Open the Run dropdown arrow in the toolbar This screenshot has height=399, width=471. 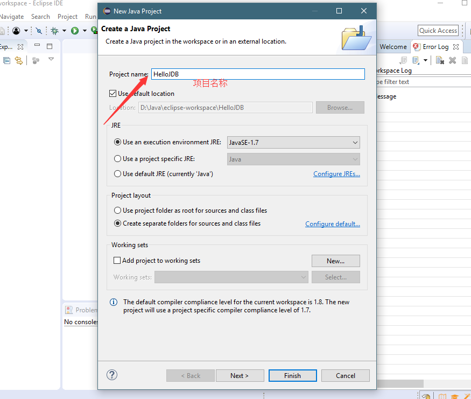pyautogui.click(x=85, y=31)
